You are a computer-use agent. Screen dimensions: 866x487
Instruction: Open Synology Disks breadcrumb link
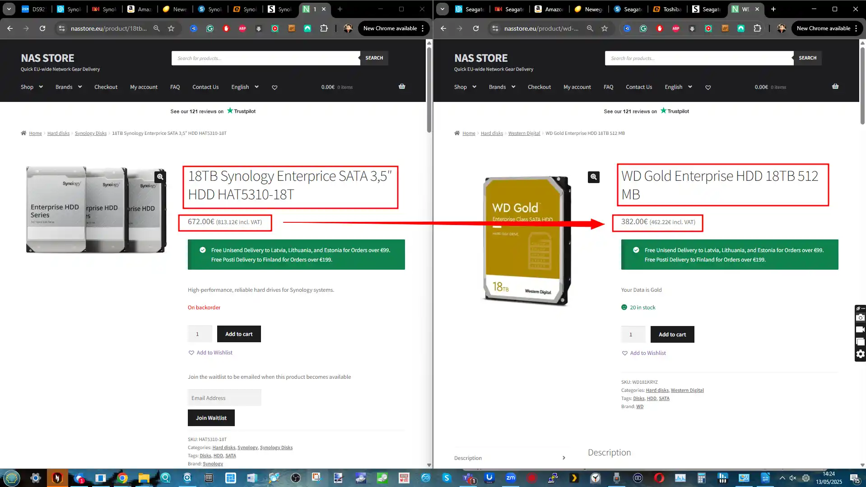click(x=91, y=133)
